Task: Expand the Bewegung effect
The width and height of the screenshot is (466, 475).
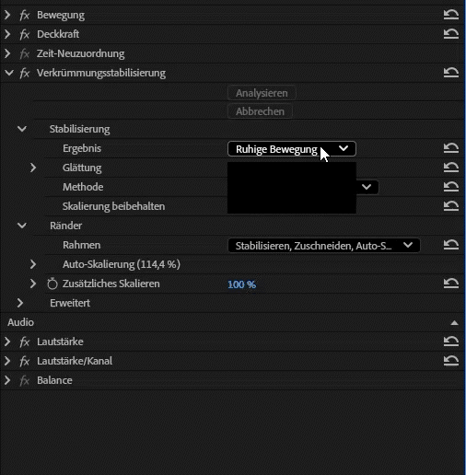Action: coord(7,15)
